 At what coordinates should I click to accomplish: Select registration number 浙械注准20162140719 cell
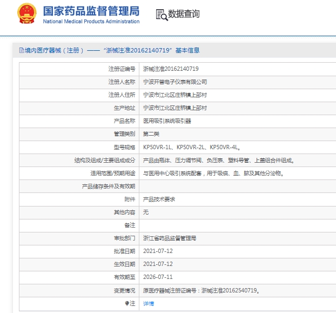[171, 69]
